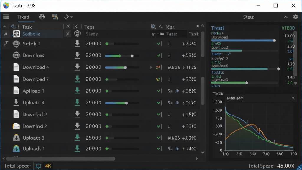
Task: Click the back arrow above Task column
Action: point(4,26)
